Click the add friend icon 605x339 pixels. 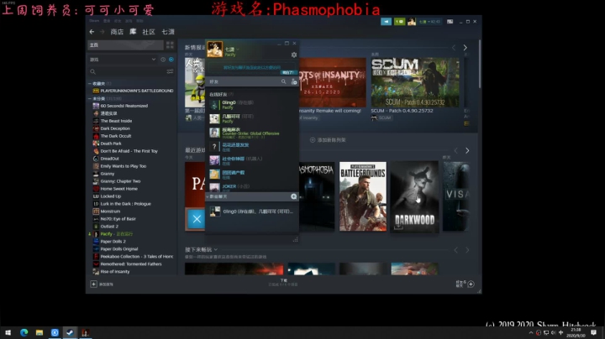[x=294, y=81]
